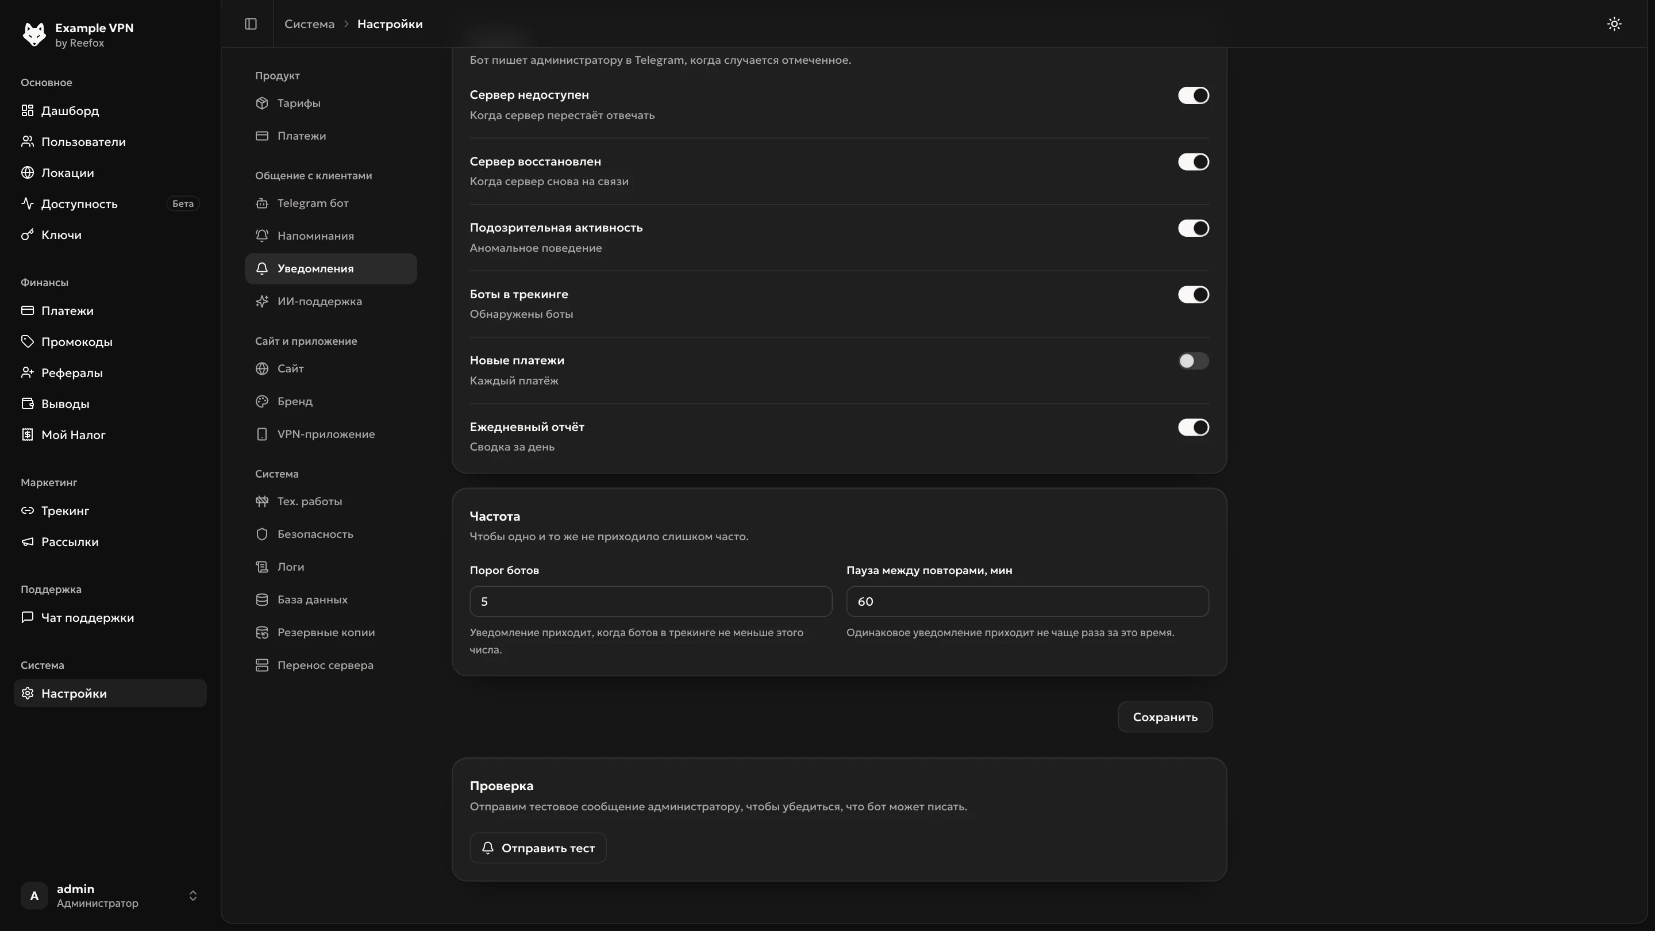
Task: Click the Рефералы user-plus icon
Action: tap(27, 372)
